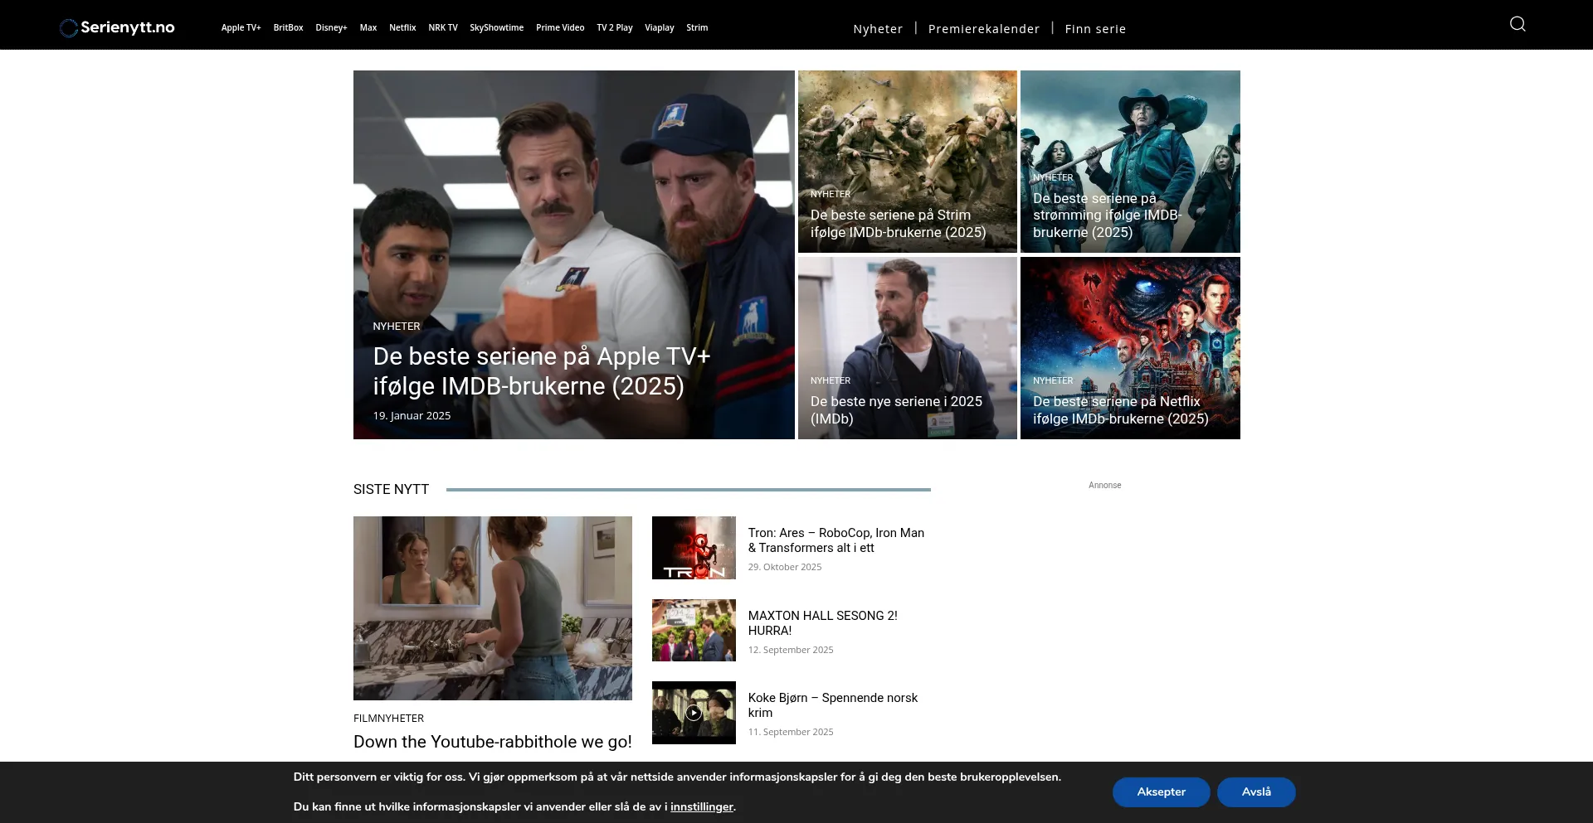Image resolution: width=1593 pixels, height=823 pixels.
Task: Open the Prime Video category
Action: click(559, 27)
